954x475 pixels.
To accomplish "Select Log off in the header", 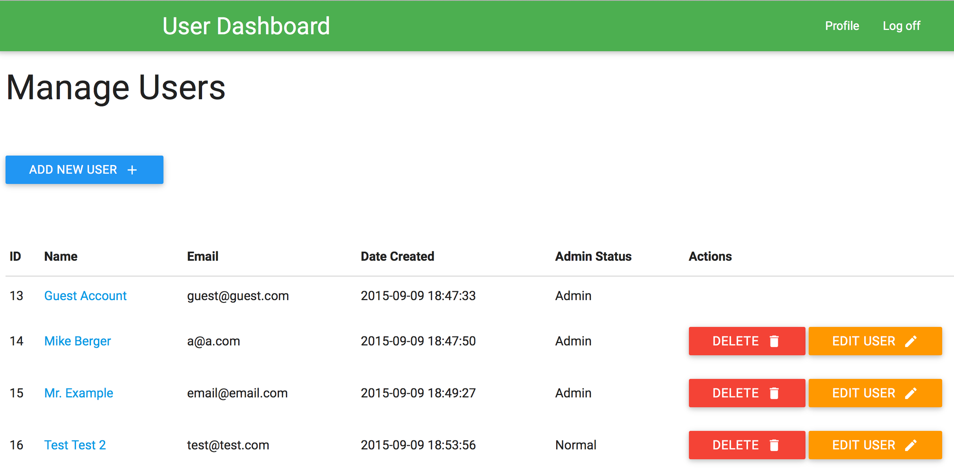I will [901, 26].
